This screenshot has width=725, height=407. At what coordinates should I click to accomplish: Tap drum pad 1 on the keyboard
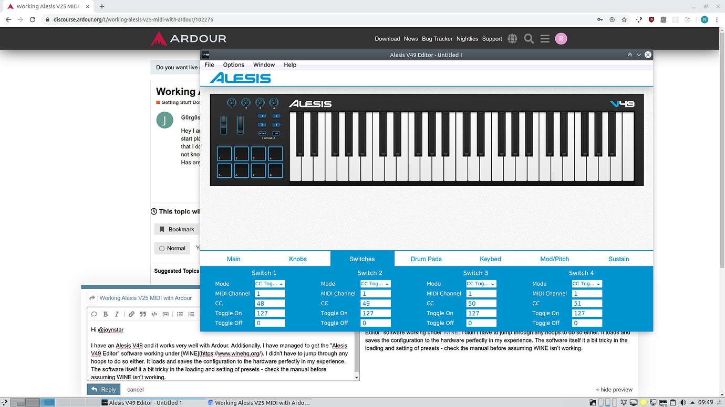224,154
